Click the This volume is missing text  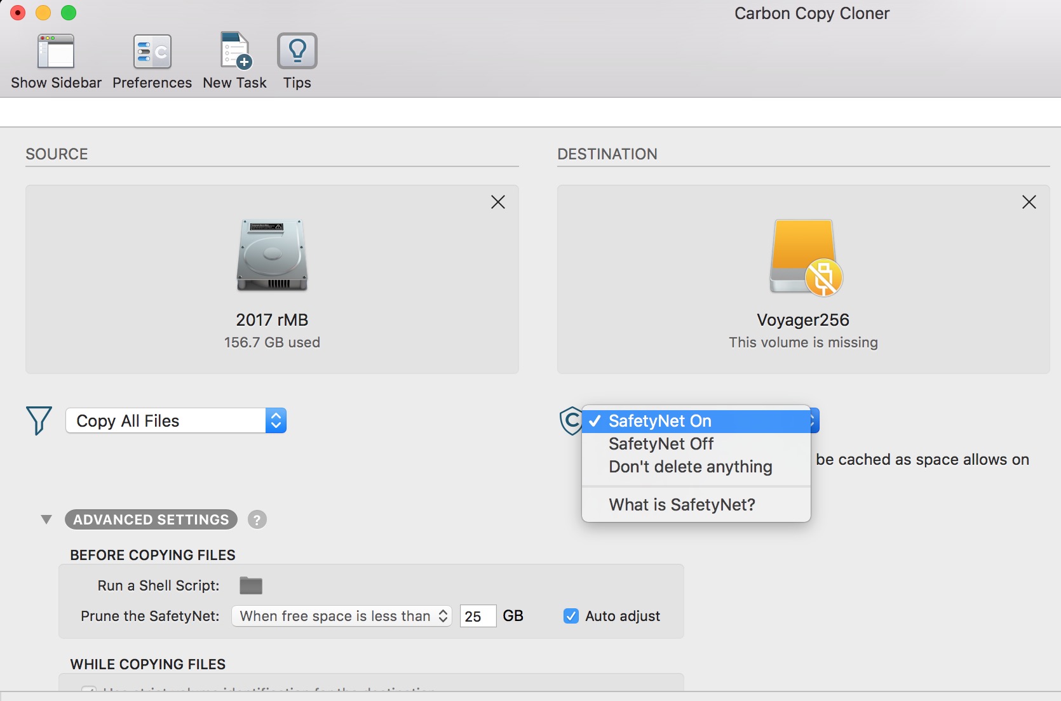coord(803,342)
